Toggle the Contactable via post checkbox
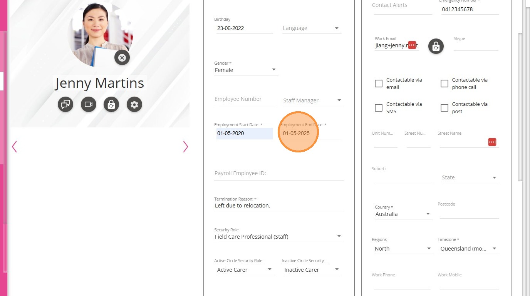Screen dimensions: 530x296 coord(444,108)
